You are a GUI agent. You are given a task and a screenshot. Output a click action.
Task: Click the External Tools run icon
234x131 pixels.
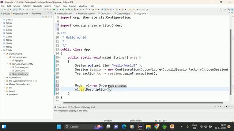click(x=75, y=9)
